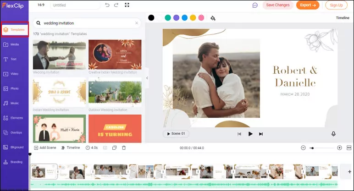The height and width of the screenshot is (191, 354).
Task: Open the paint bucket color fill tool
Action: [213, 18]
